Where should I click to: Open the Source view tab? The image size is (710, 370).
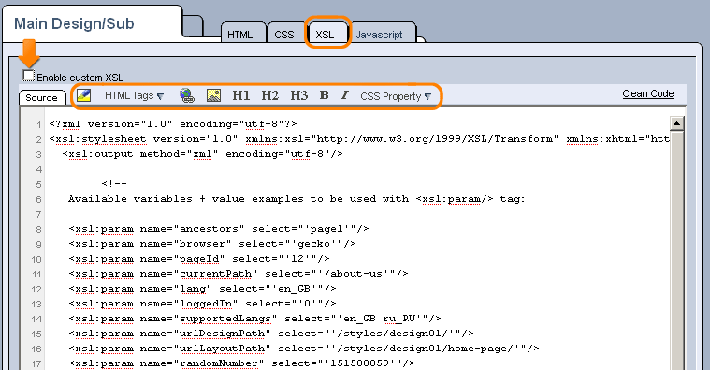(42, 98)
